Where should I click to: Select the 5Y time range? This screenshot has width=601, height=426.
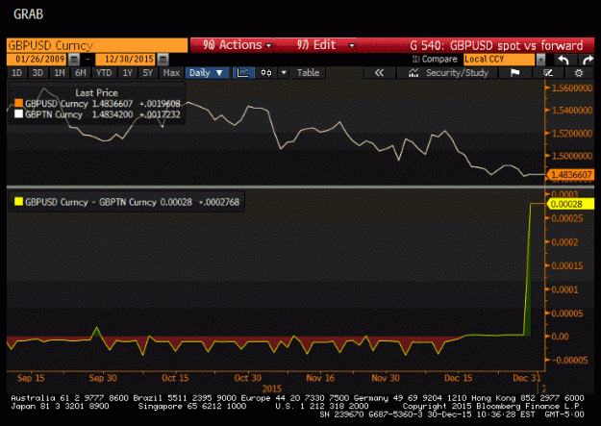[148, 73]
